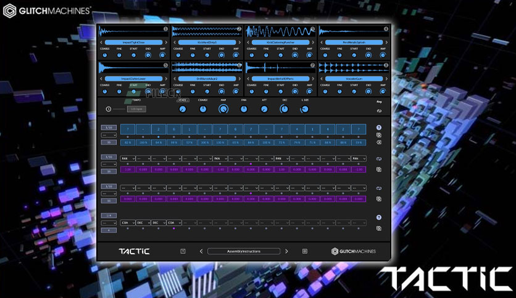Image resolution: width=516 pixels, height=298 pixels.
Task: Load the next sample after KickHardDirty5
Action: pos(239,42)
